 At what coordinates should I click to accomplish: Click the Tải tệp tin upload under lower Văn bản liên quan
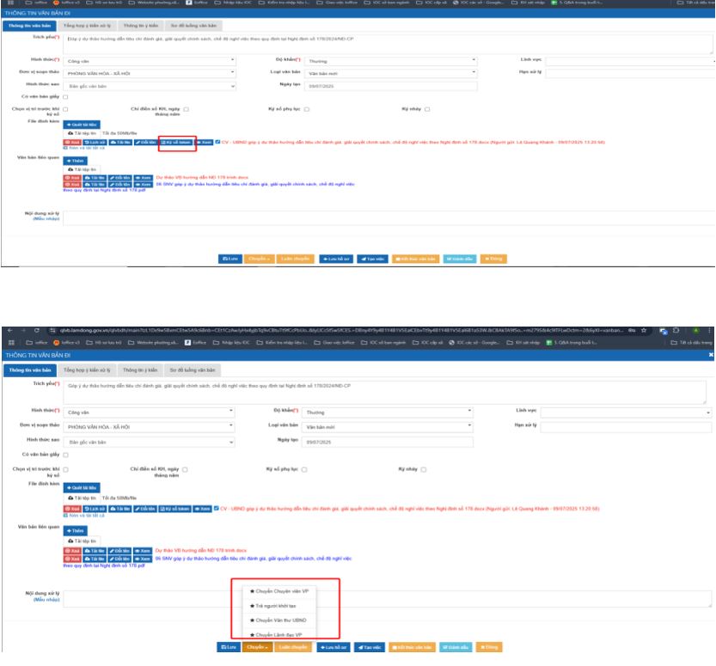point(83,540)
